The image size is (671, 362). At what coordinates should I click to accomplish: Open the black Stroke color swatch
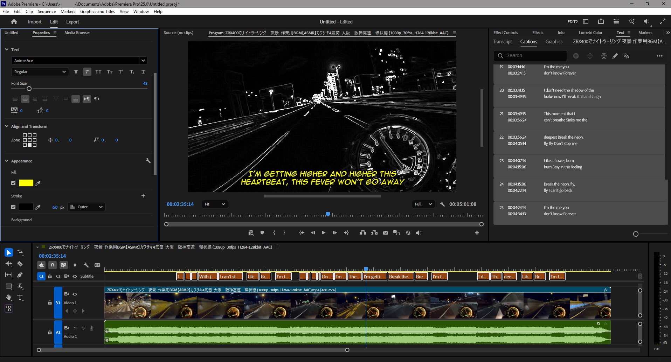point(26,207)
